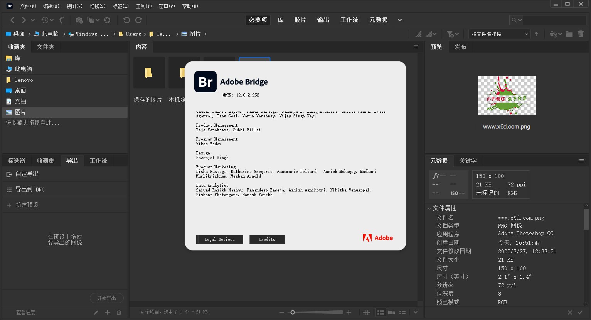Viewport: 591px width, 320px height.
Task: Click the boomerang Return to Photoshop icon
Action: (61, 20)
